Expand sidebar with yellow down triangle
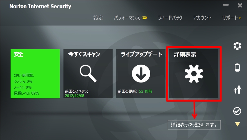 238,124
